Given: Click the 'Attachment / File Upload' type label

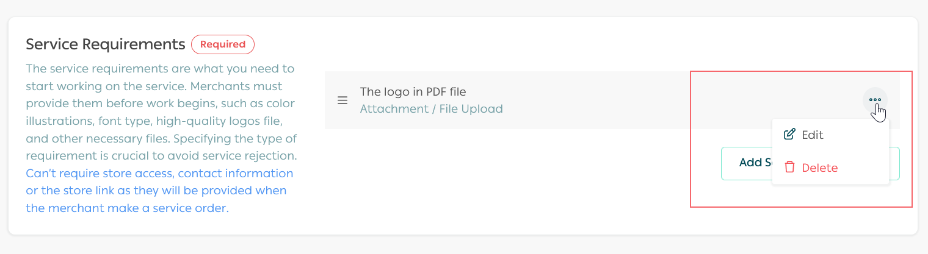Looking at the screenshot, I should click(431, 109).
